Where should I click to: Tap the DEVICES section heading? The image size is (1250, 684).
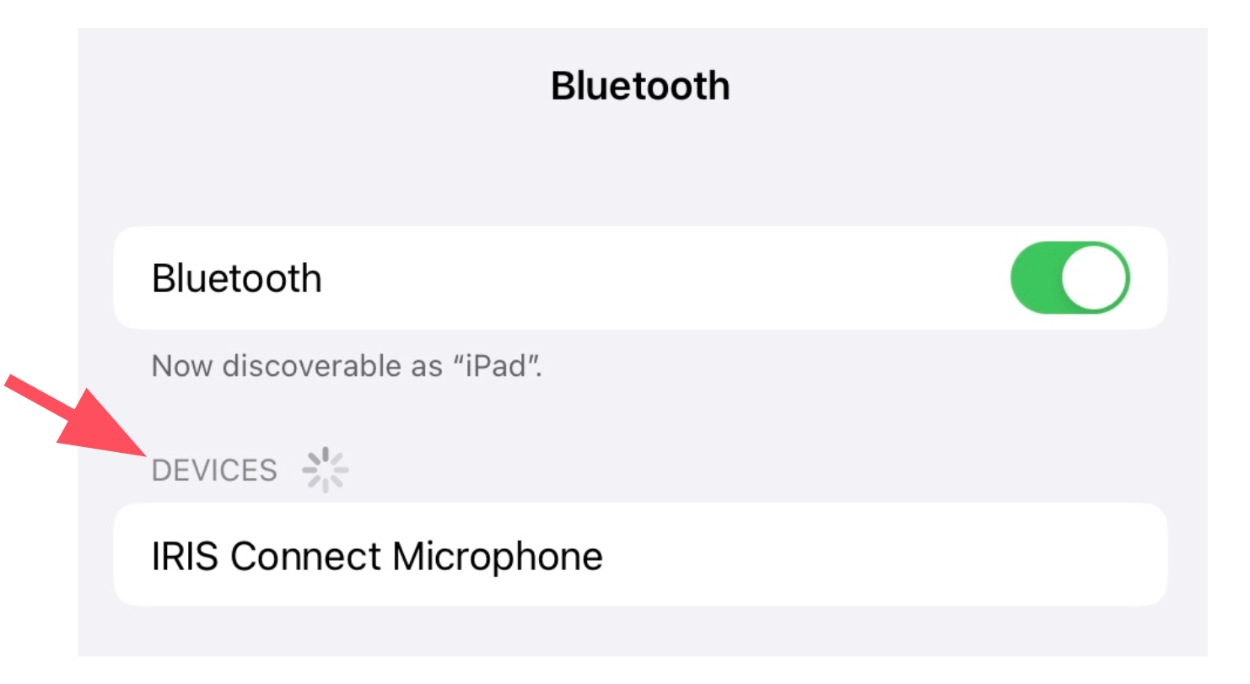tap(213, 469)
